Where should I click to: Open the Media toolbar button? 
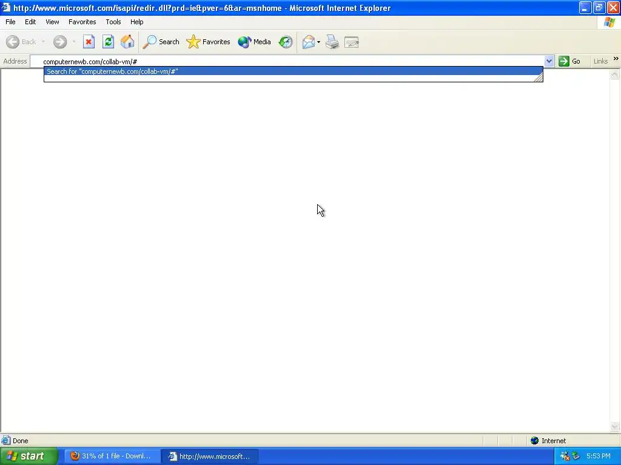pos(254,42)
